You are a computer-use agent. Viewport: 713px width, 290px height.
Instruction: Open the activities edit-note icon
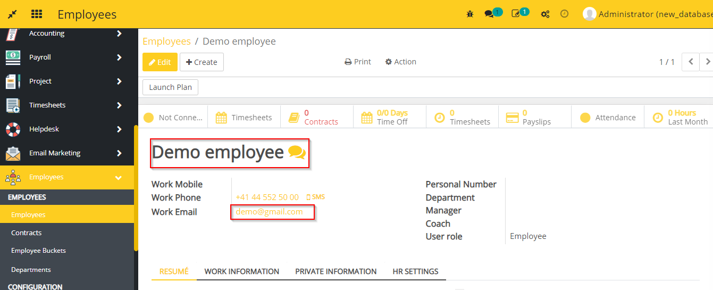516,14
